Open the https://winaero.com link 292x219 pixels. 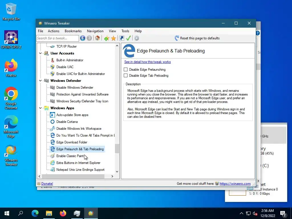pyautogui.click(x=235, y=184)
